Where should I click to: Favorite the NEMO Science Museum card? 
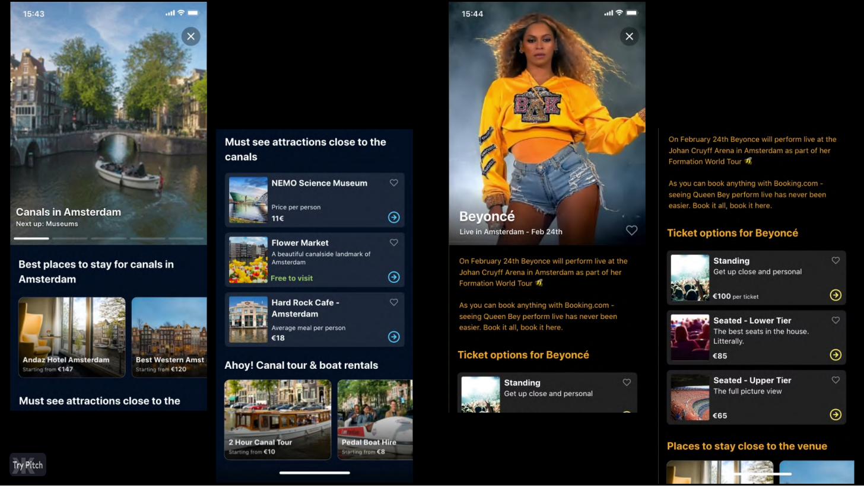pyautogui.click(x=393, y=183)
